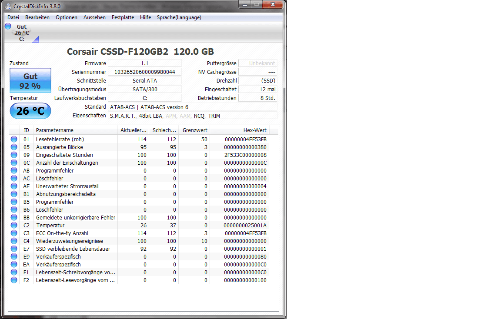Click the drive title Corsair CSSD-F120GB2 120.0 GB
The height and width of the screenshot is (319, 501).
(140, 52)
